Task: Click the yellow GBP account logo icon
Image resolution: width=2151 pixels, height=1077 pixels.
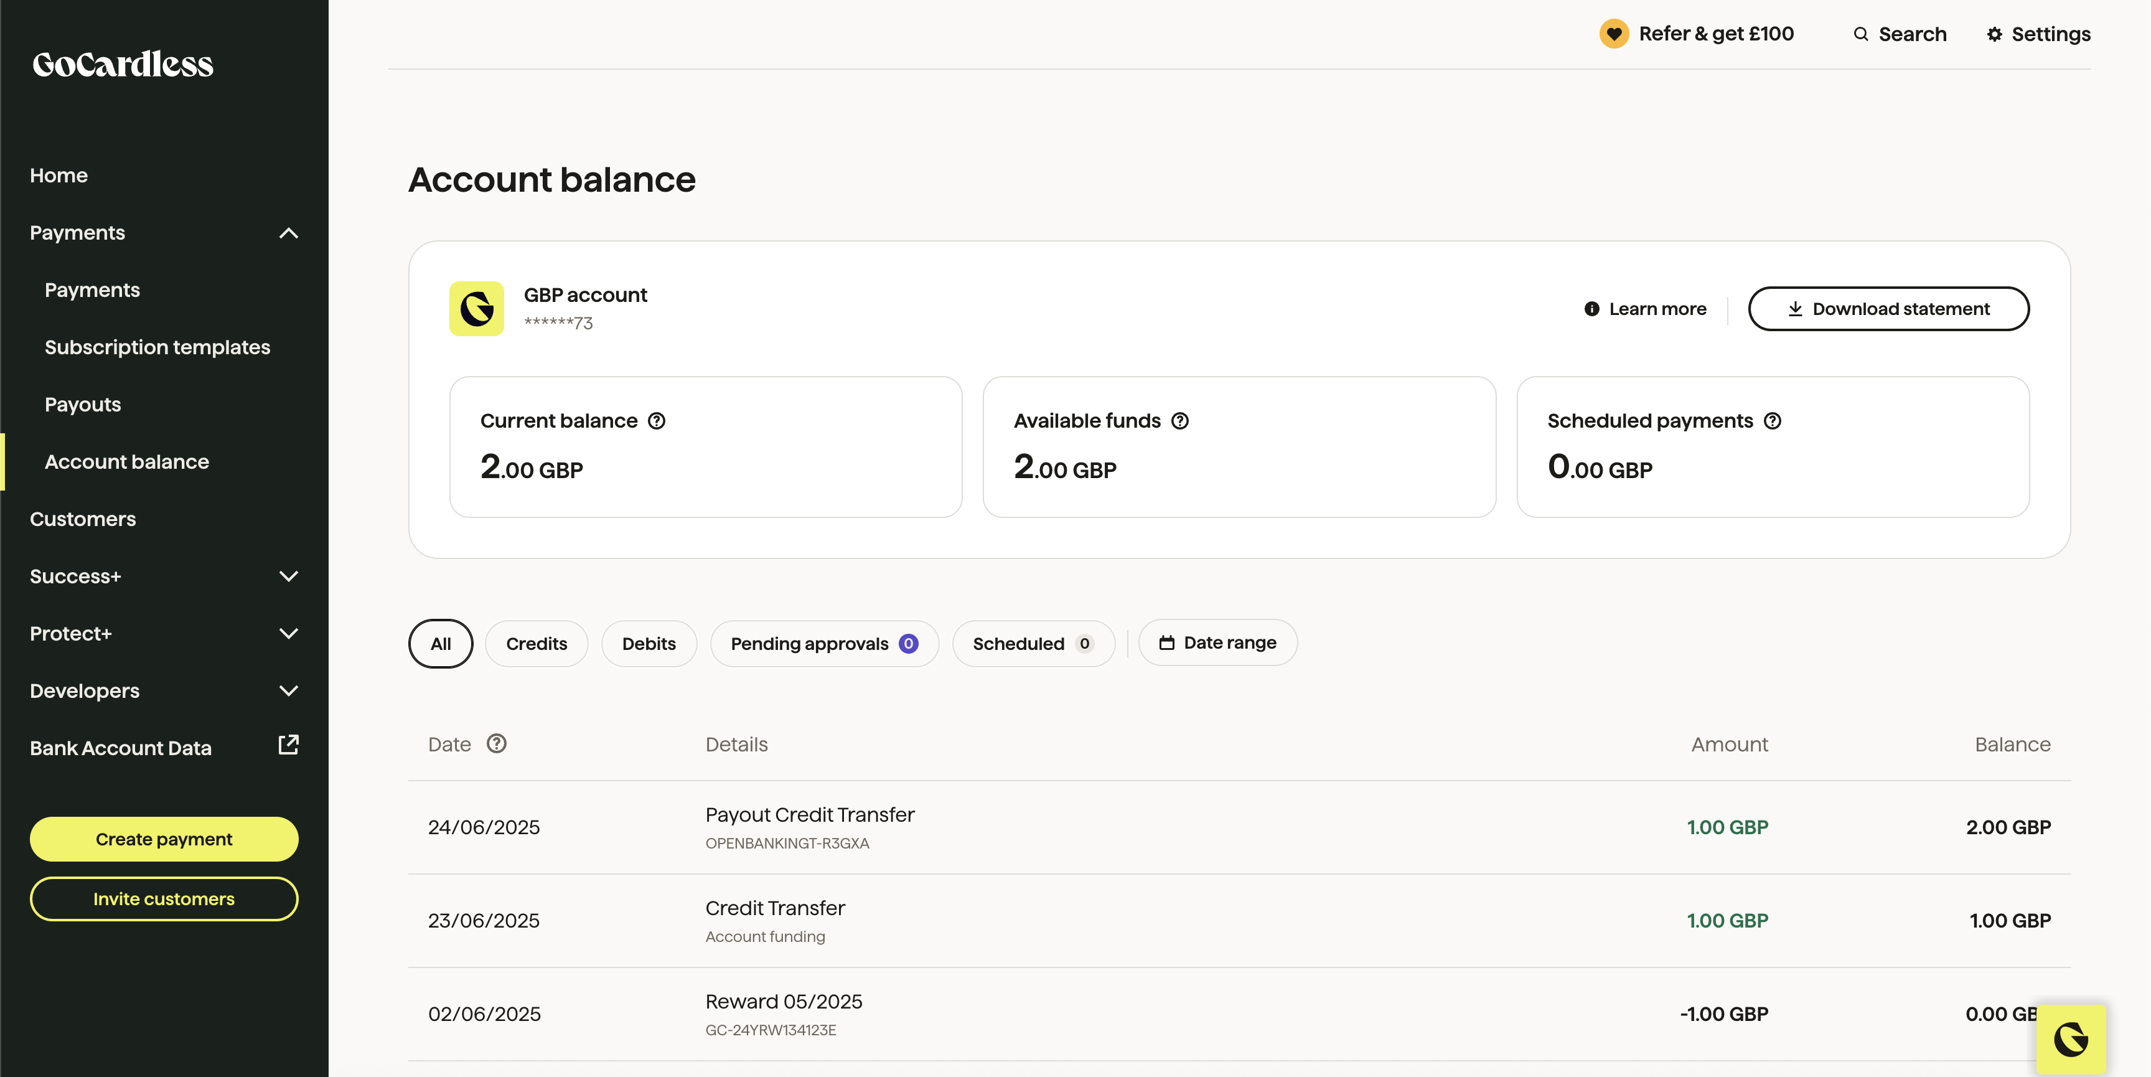Action: click(x=477, y=308)
